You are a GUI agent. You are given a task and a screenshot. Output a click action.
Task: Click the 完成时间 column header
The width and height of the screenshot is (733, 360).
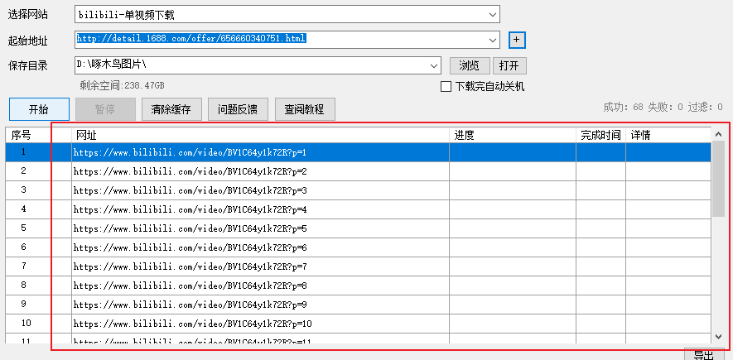tap(600, 136)
